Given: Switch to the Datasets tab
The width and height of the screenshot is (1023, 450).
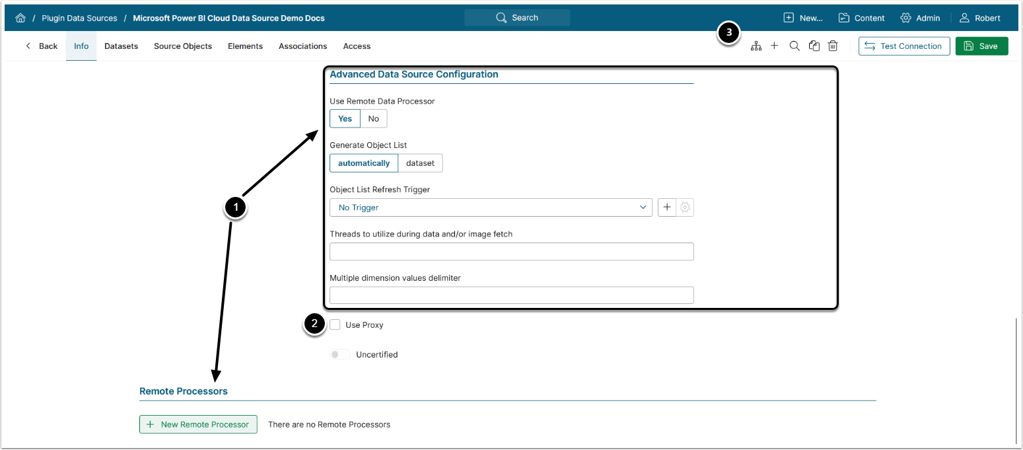Looking at the screenshot, I should (x=122, y=46).
